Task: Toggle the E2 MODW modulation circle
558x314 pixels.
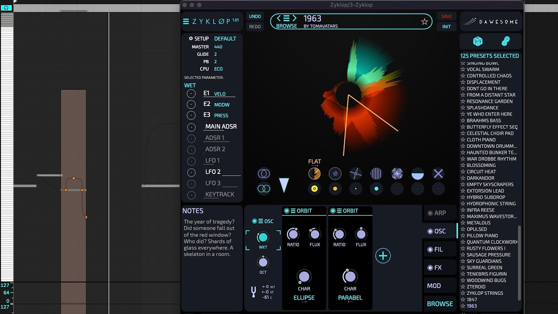Action: coord(191,104)
